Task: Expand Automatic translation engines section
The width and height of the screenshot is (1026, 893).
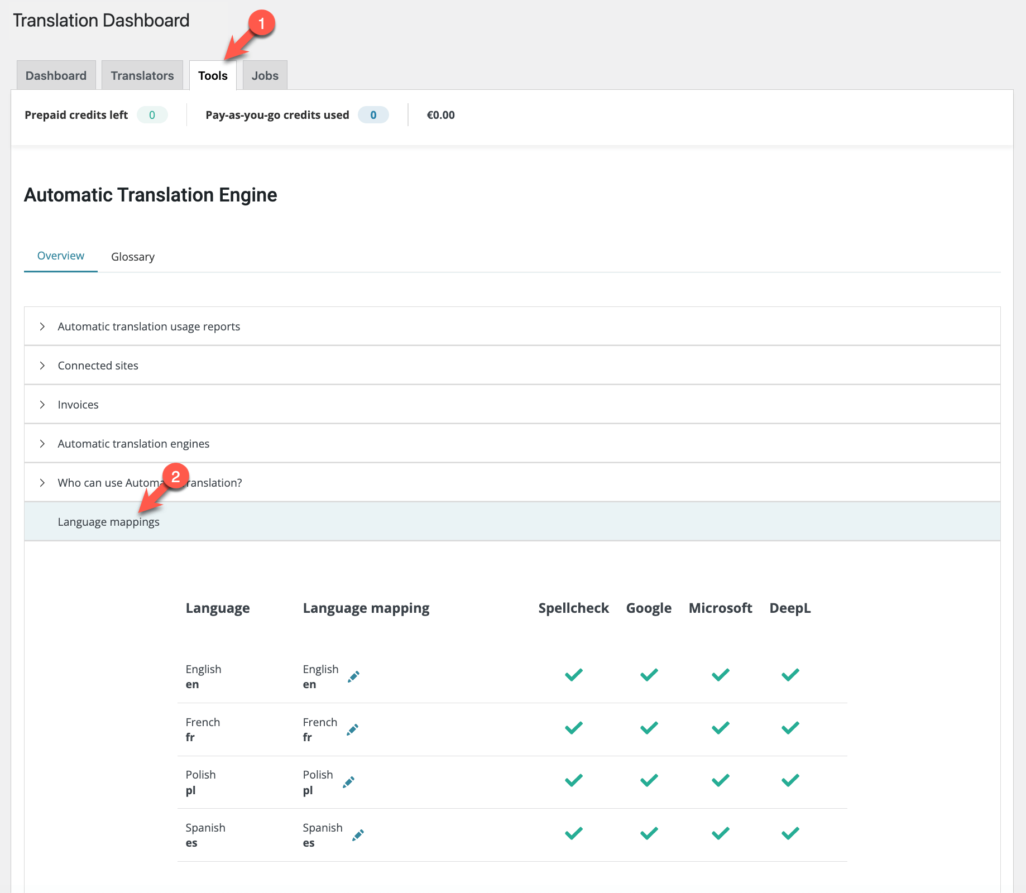Action: point(133,444)
